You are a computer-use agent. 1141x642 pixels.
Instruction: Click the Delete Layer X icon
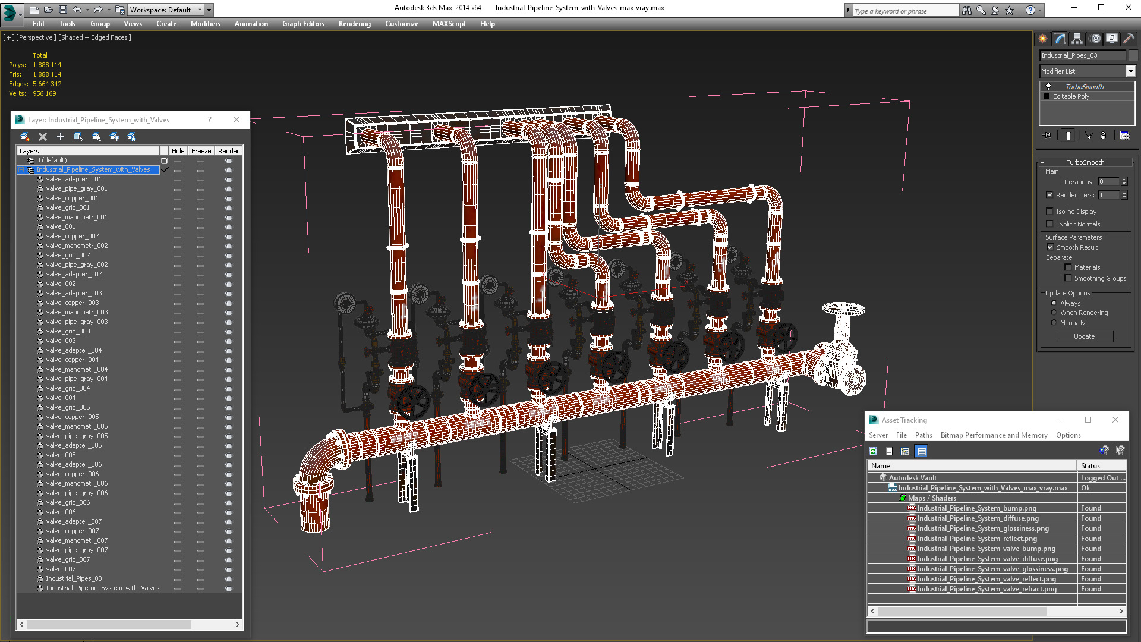[43, 137]
